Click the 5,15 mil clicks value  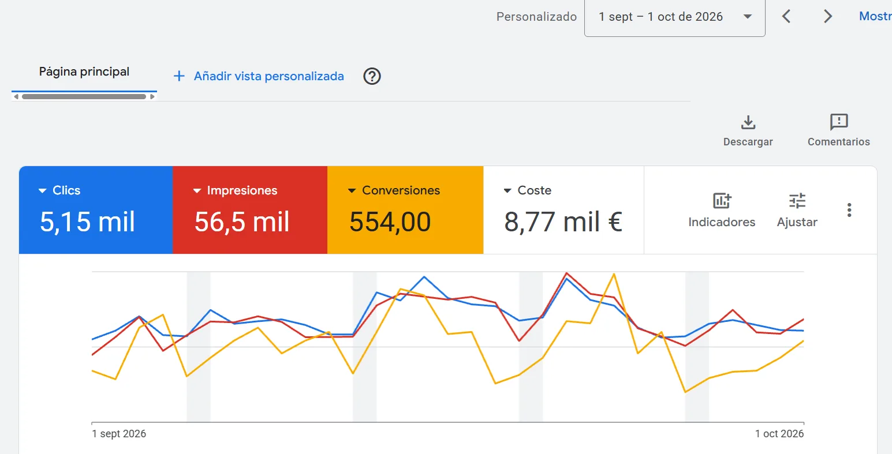pyautogui.click(x=87, y=222)
